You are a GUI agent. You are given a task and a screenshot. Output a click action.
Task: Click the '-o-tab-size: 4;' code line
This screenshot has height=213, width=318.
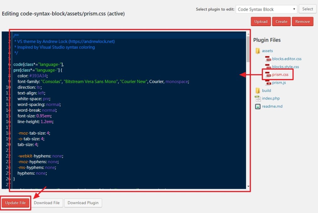point(31,139)
